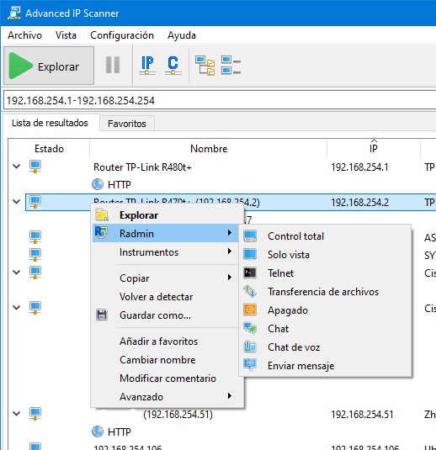
Task: Expand the Copiar submenu
Action: (x=165, y=278)
